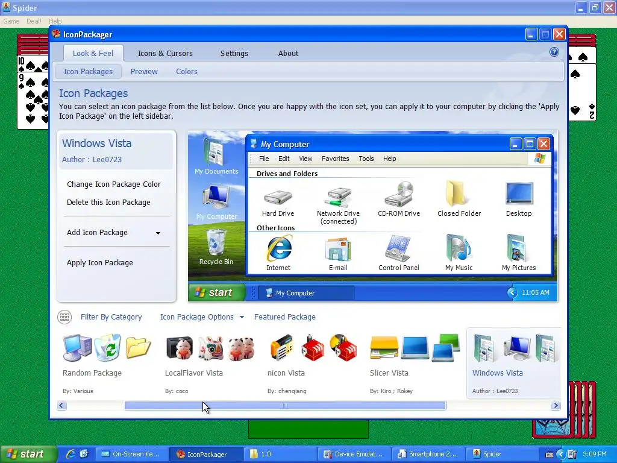Viewport: 617px width, 463px height.
Task: Open the Game menu in Spider
Action: [x=11, y=21]
